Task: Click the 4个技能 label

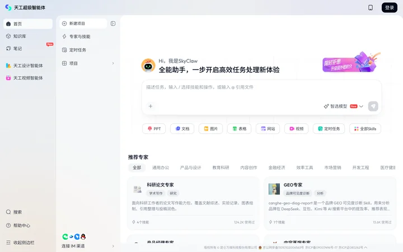Action: (140, 222)
